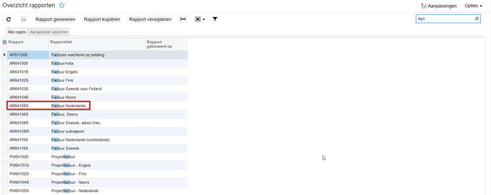Open the Excel export dropdown
491x195 pixels.
pyautogui.click(x=200, y=20)
